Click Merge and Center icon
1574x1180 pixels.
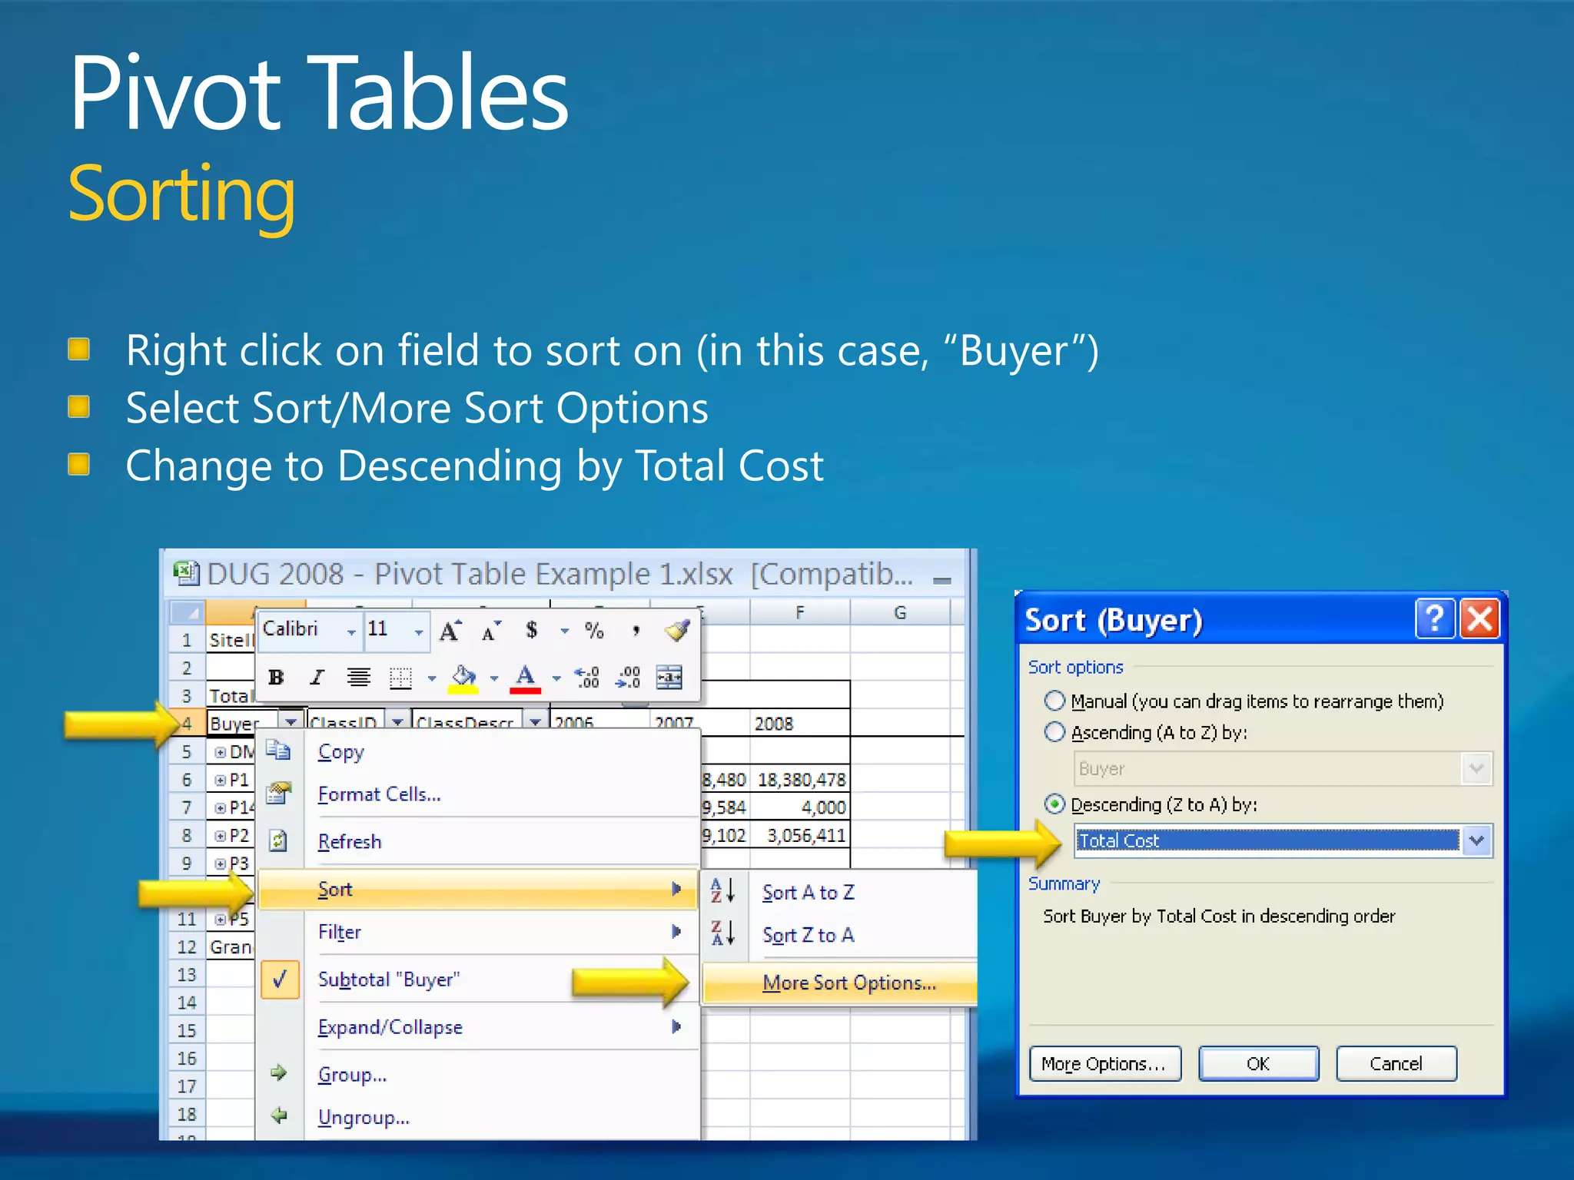pos(669,677)
